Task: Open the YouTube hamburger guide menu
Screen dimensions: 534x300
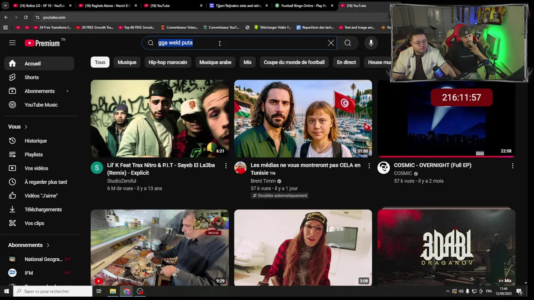Action: point(12,43)
